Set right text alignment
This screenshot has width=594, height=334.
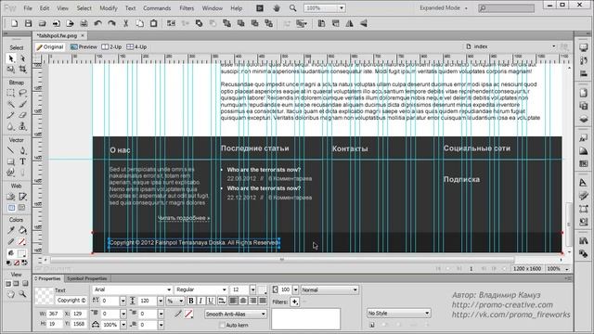coord(252,301)
